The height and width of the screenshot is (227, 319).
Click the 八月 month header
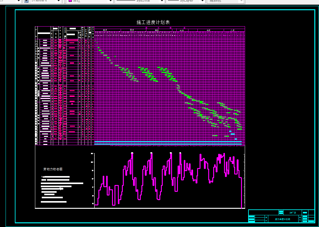tap(233, 30)
